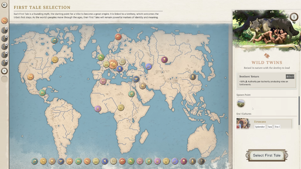Choose the blue serpent icon in the bottom row
This screenshot has height=169, width=301.
tap(175, 161)
